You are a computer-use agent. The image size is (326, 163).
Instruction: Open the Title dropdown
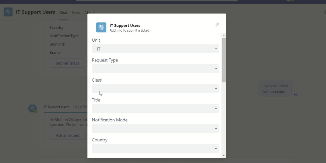click(155, 108)
